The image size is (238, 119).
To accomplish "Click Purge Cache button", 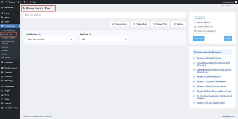I will tap(199, 38).
